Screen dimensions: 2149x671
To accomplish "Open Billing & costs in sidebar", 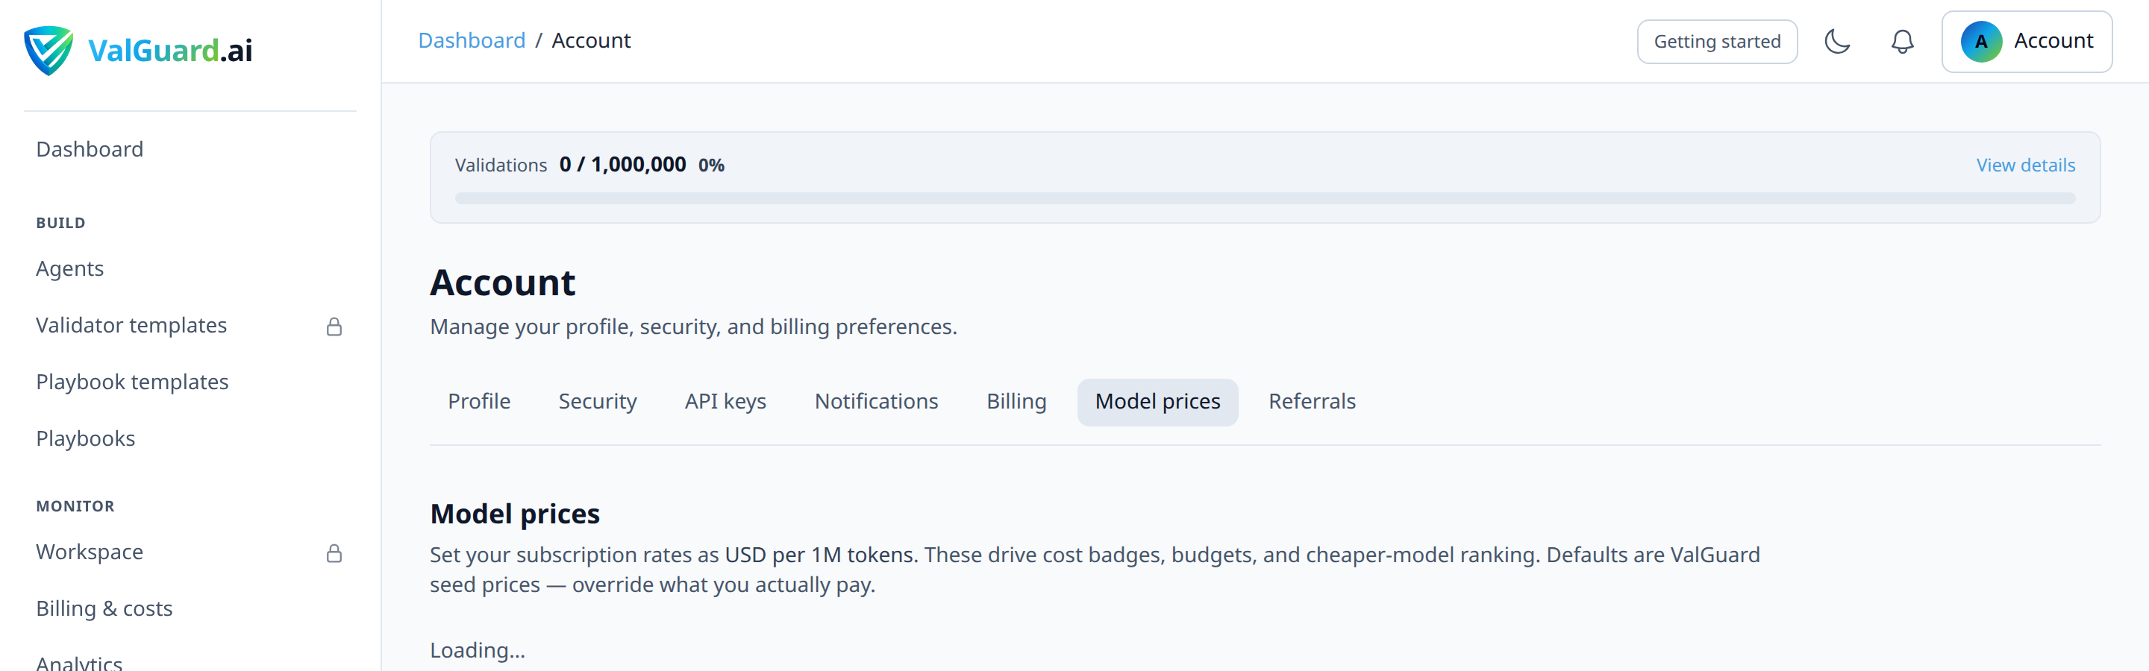I will 190,608.
